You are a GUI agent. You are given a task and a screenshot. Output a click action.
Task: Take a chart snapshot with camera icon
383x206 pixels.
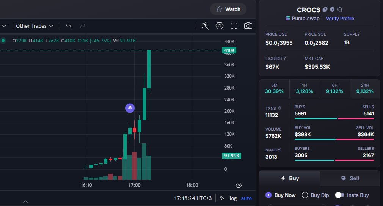[248, 26]
